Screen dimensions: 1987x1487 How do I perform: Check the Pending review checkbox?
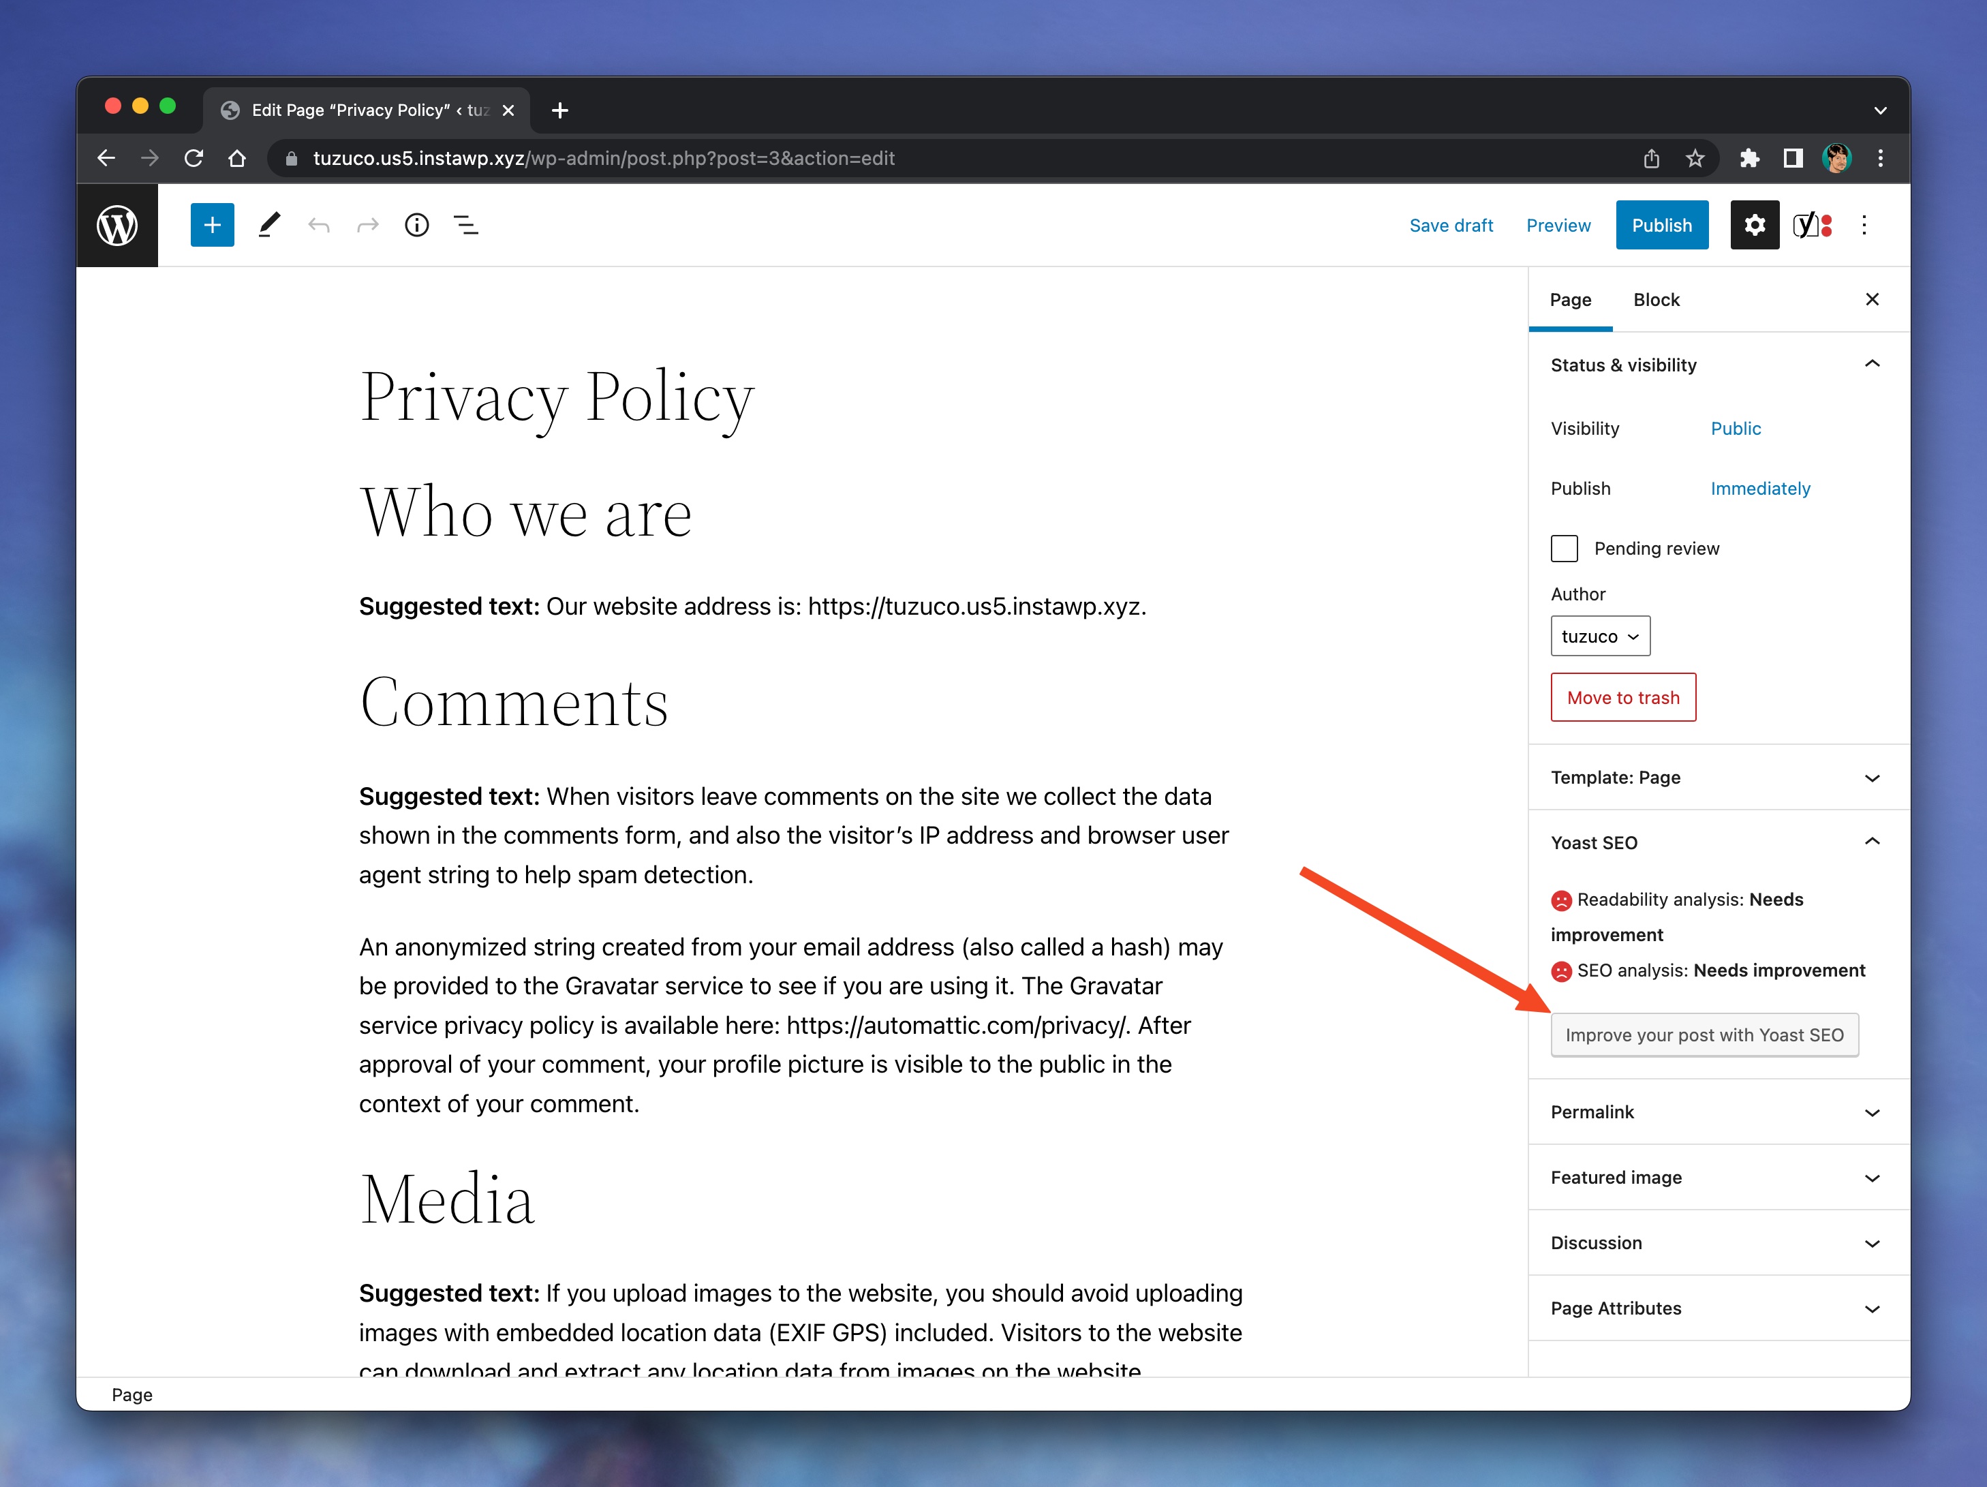1564,548
